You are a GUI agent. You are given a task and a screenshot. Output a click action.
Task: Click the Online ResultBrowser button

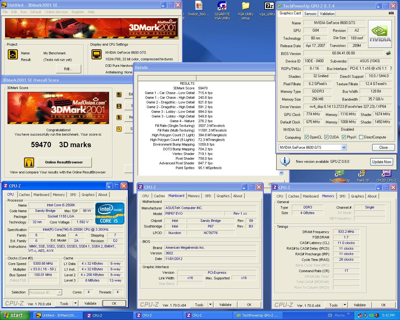coord(64,162)
